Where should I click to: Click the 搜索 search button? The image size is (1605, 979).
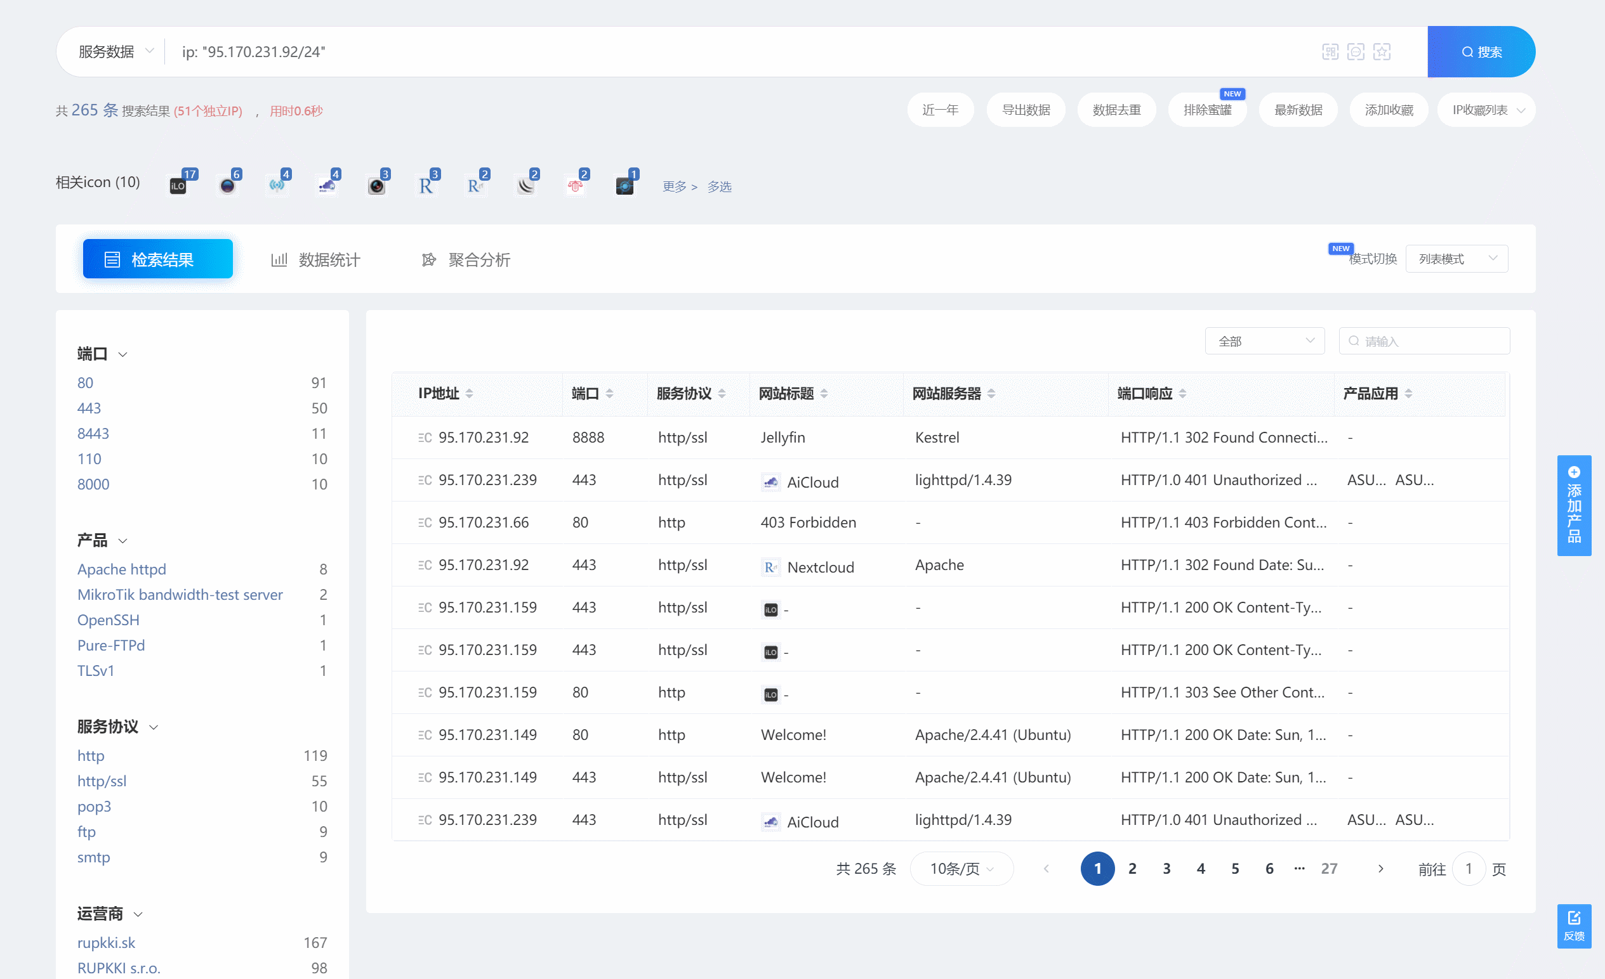(x=1481, y=52)
